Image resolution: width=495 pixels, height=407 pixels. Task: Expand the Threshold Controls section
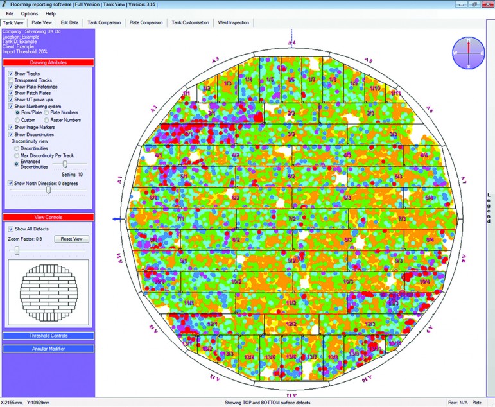coord(48,336)
